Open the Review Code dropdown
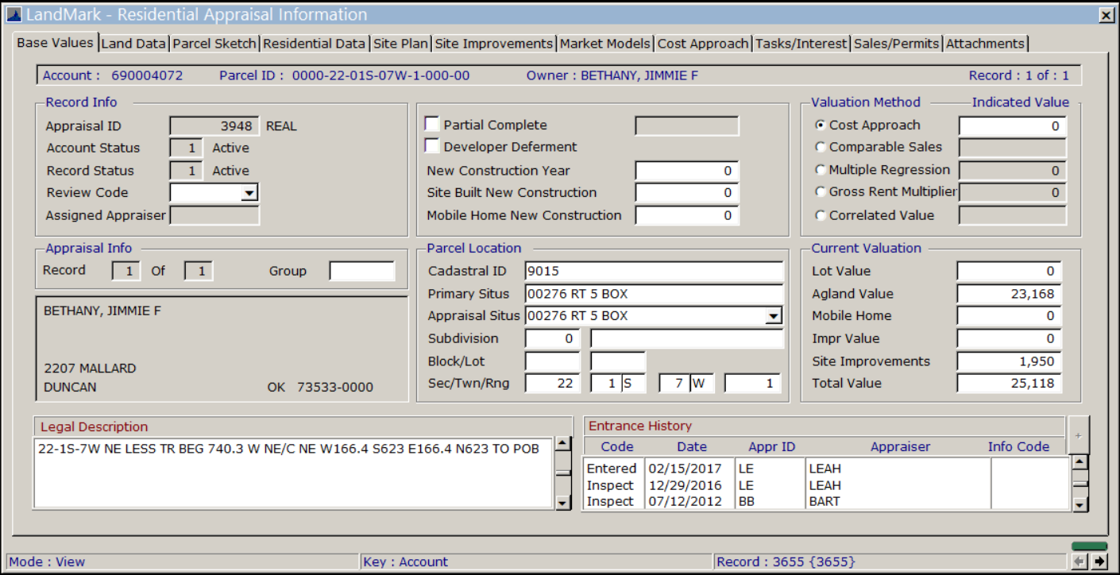 (249, 193)
